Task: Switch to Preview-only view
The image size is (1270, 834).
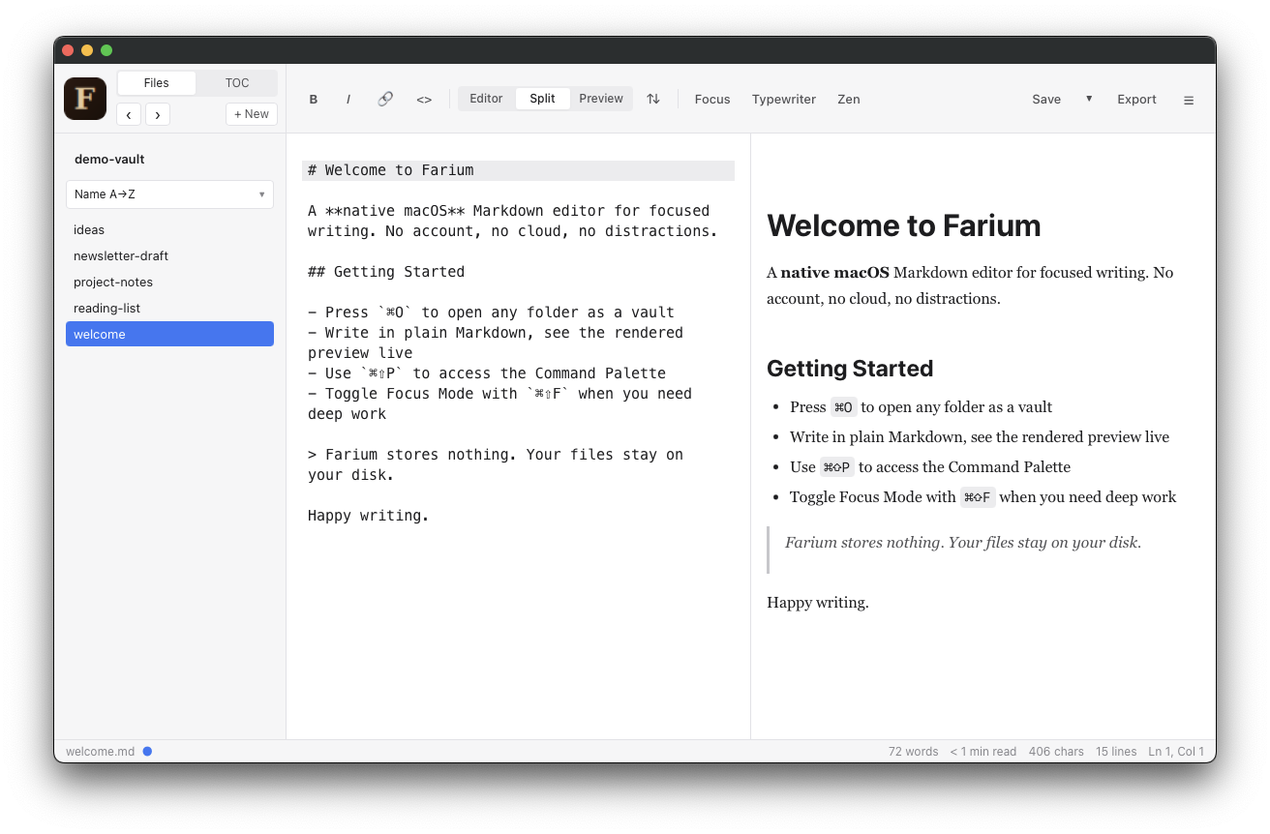Action: pyautogui.click(x=601, y=99)
